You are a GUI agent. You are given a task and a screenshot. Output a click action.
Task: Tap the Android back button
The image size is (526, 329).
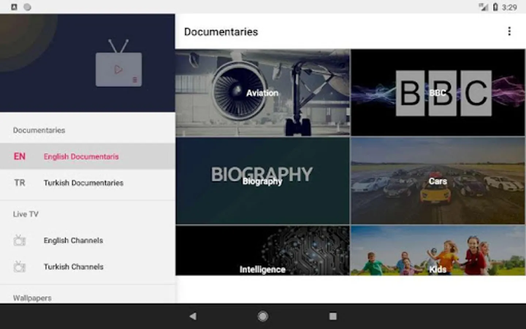click(193, 316)
